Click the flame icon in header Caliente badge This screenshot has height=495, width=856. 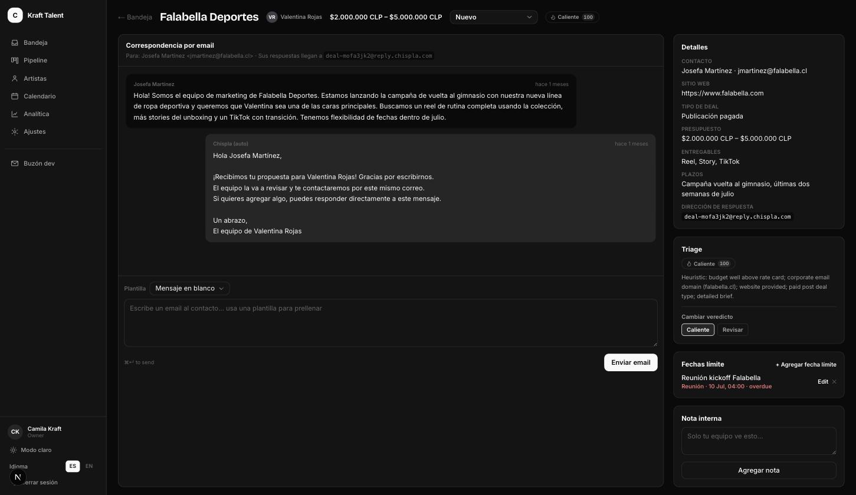click(553, 17)
